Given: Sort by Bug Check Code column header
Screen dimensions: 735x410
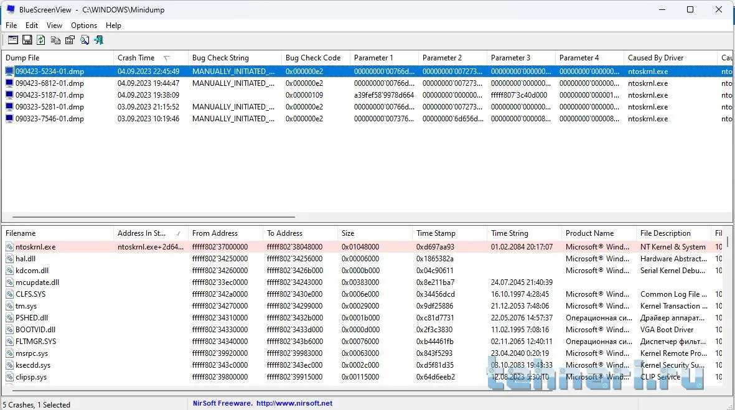Looking at the screenshot, I should [x=312, y=58].
